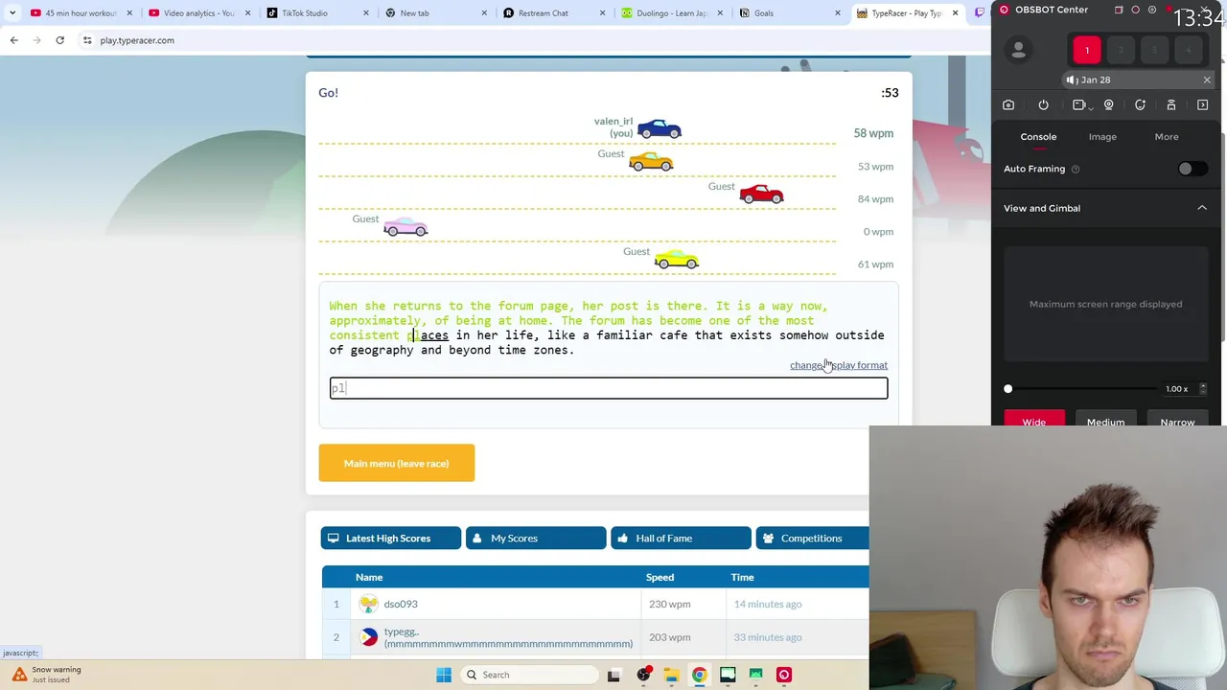The image size is (1227, 690).
Task: Open the Hall of Fame tab
Action: tap(681, 539)
